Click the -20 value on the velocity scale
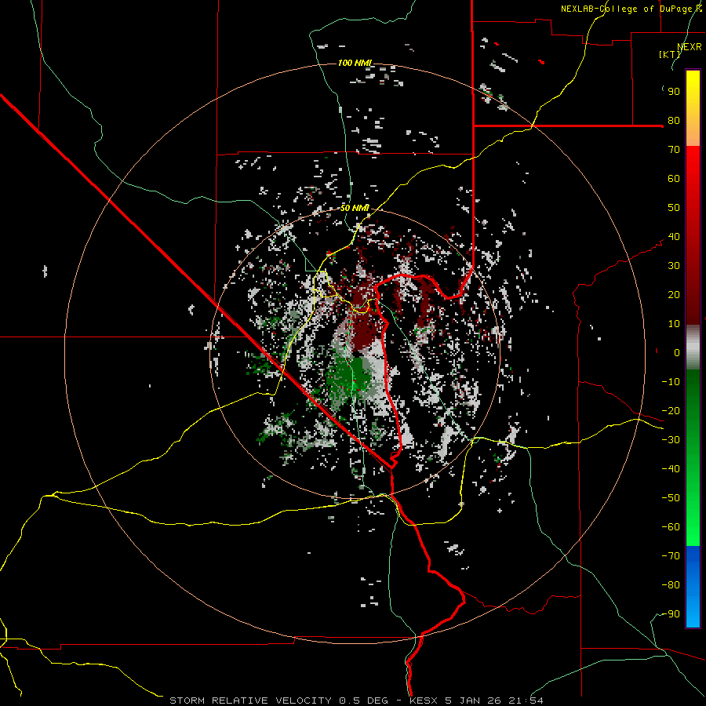706x706 pixels. [x=671, y=411]
